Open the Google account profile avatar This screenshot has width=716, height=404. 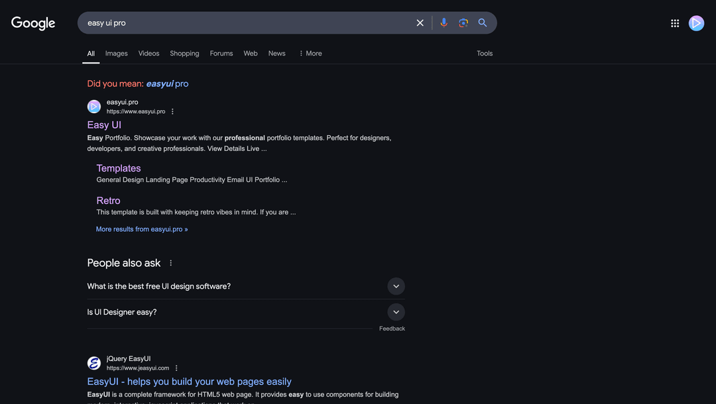point(696,23)
